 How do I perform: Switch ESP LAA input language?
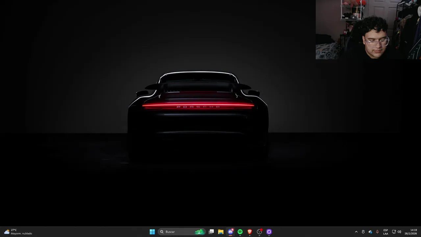pos(385,232)
